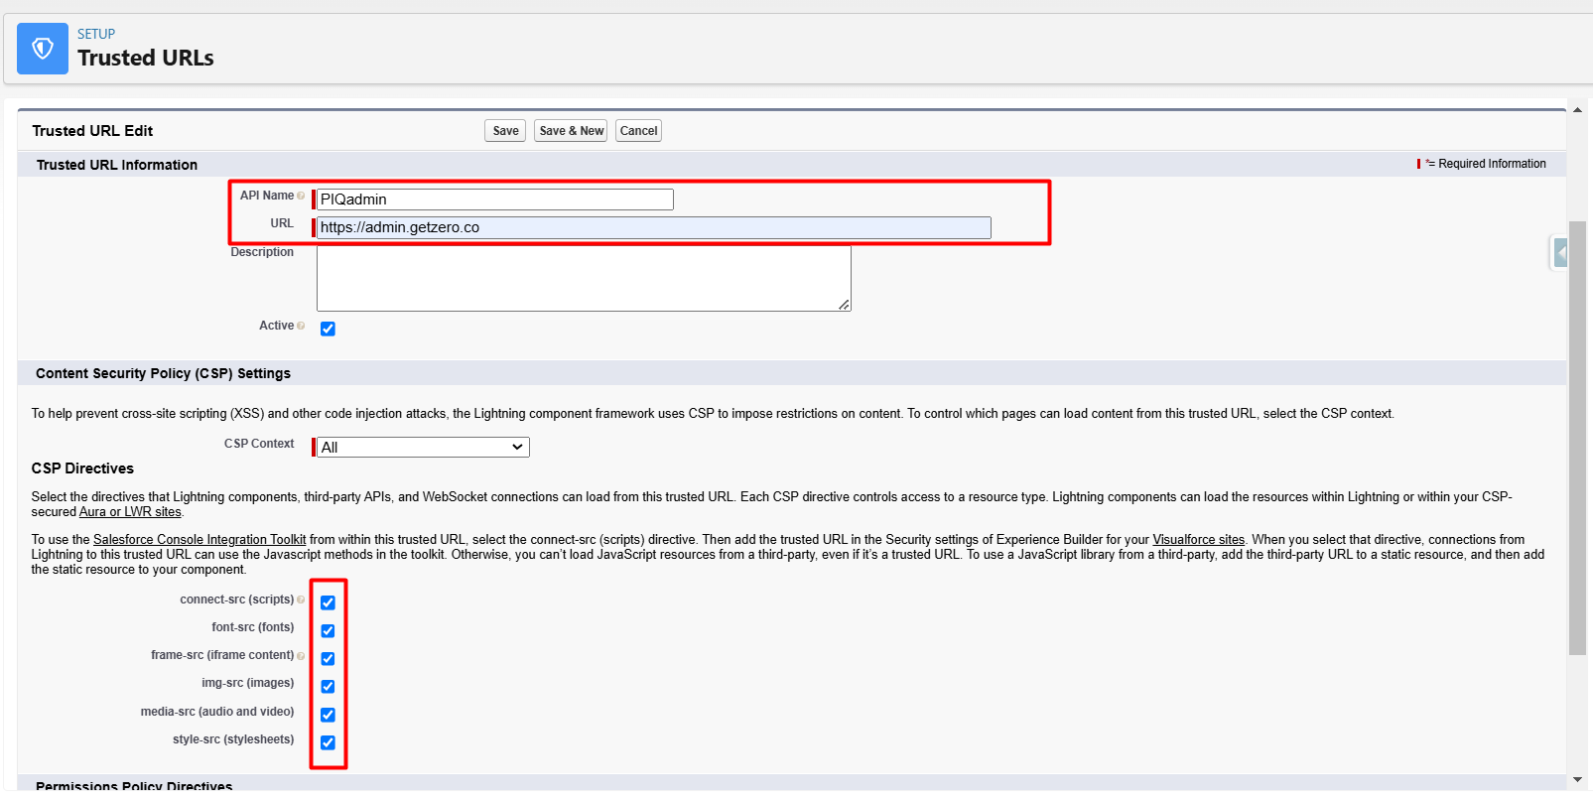Open the API Name help info icon
1593x800 pixels.
[x=301, y=196]
